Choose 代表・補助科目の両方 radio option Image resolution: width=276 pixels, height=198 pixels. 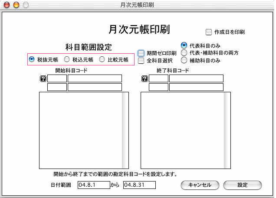point(184,53)
